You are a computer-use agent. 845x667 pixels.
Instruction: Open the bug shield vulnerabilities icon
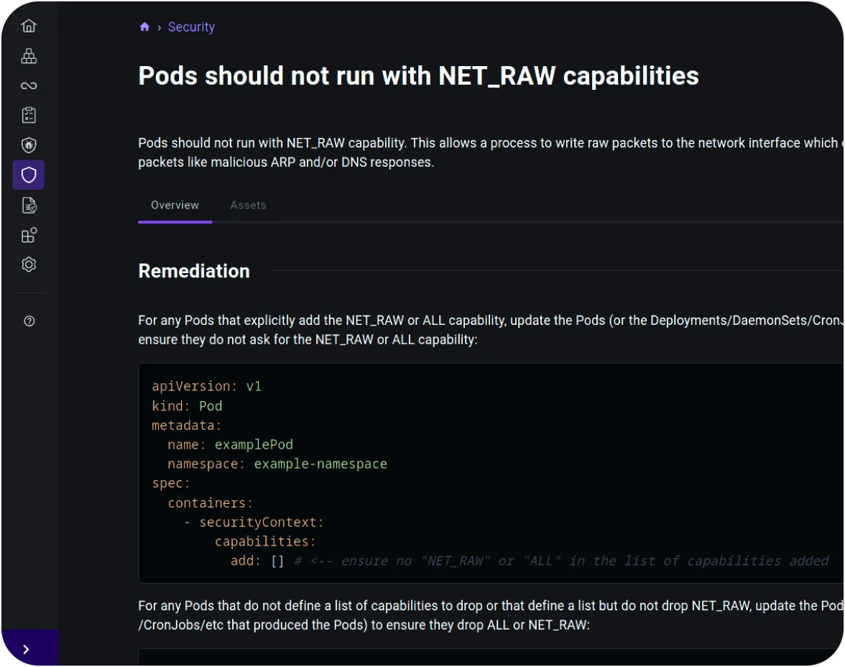tap(29, 145)
